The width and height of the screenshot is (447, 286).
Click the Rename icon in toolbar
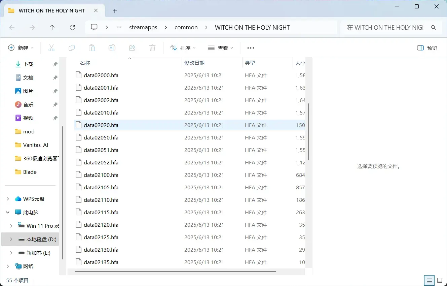tap(112, 48)
